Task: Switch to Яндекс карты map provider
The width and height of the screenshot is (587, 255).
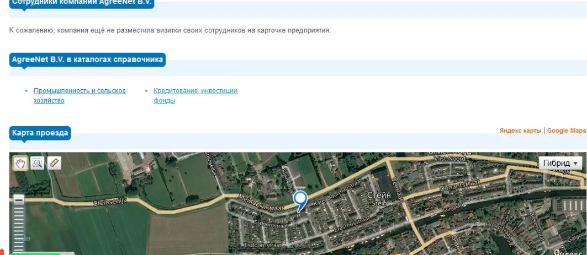Action: point(520,131)
